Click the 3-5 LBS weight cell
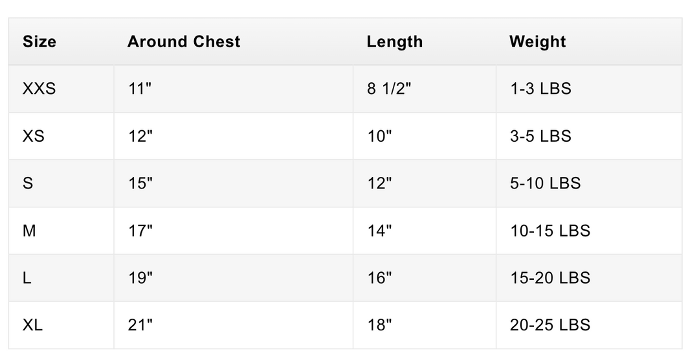 (x=589, y=136)
